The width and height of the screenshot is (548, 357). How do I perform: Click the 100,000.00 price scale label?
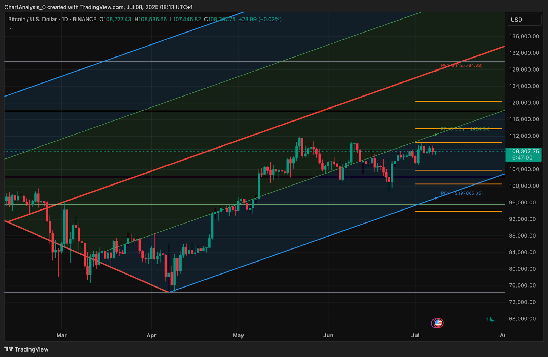(524, 186)
